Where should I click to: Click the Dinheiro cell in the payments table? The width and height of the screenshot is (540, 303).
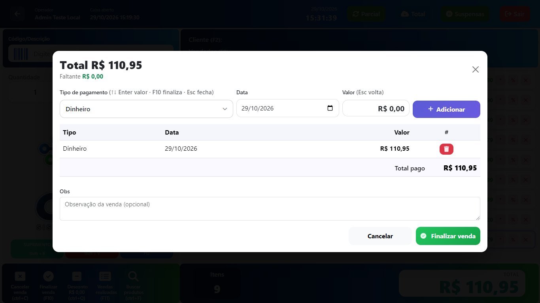(75, 149)
